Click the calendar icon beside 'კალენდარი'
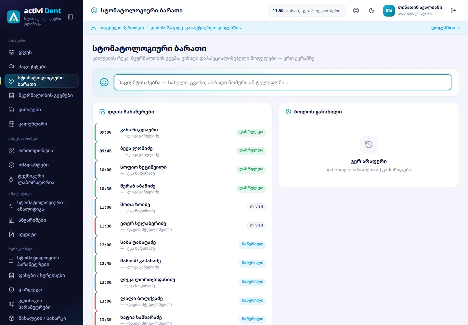468x325 pixels. [12, 124]
